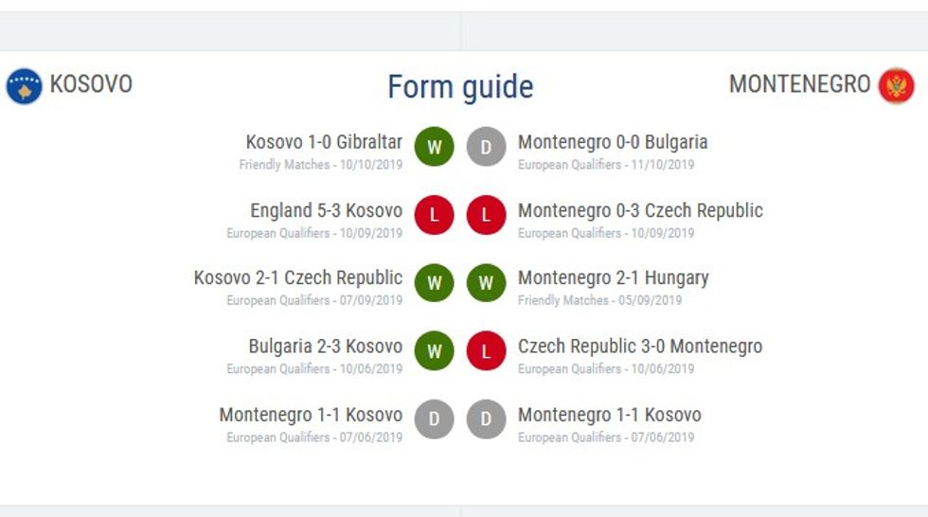This screenshot has width=928, height=517.
Task: Click the green W badge for Kosovo 2-1 Czech Republic
Action: click(x=435, y=283)
